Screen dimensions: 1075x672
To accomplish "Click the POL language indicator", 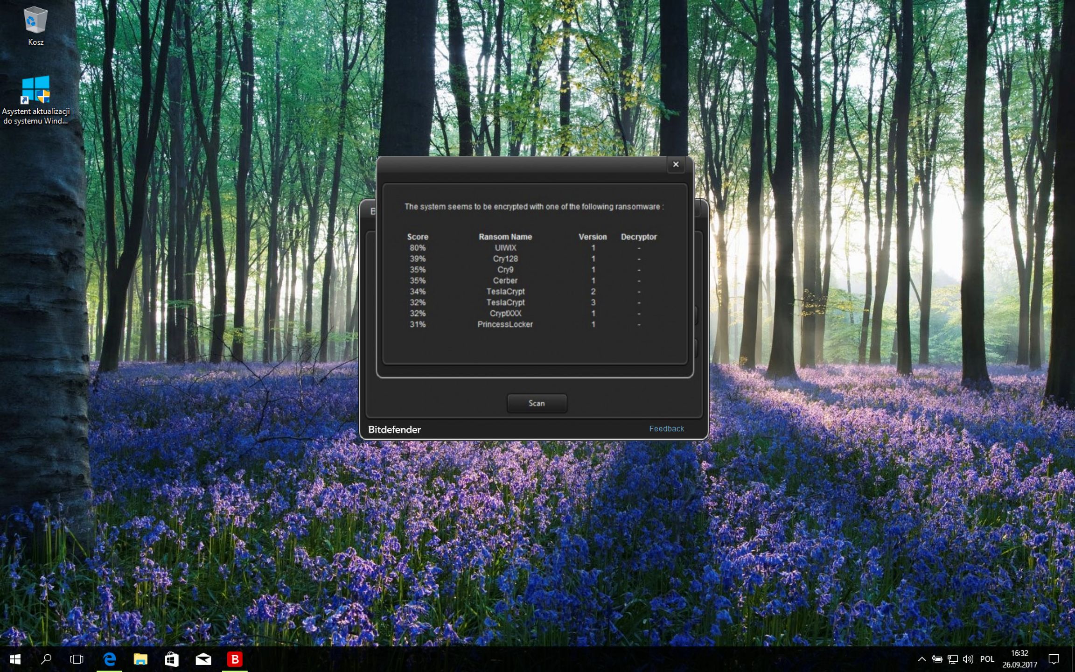I will 987,659.
